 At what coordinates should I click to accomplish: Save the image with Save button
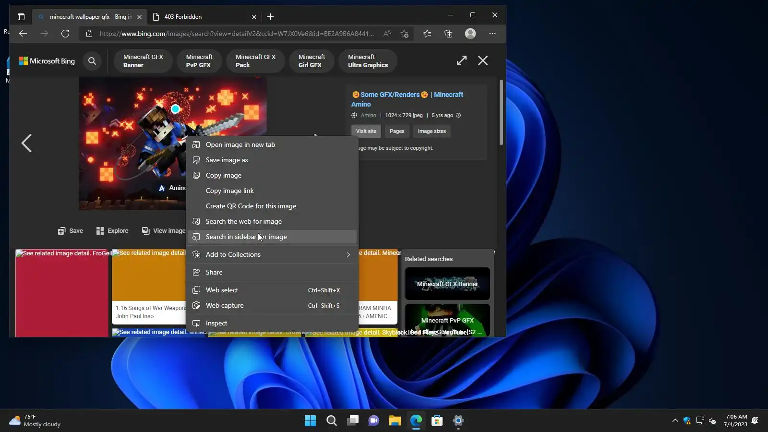(71, 231)
